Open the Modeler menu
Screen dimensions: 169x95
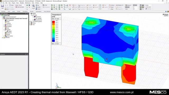coord(22,3)
